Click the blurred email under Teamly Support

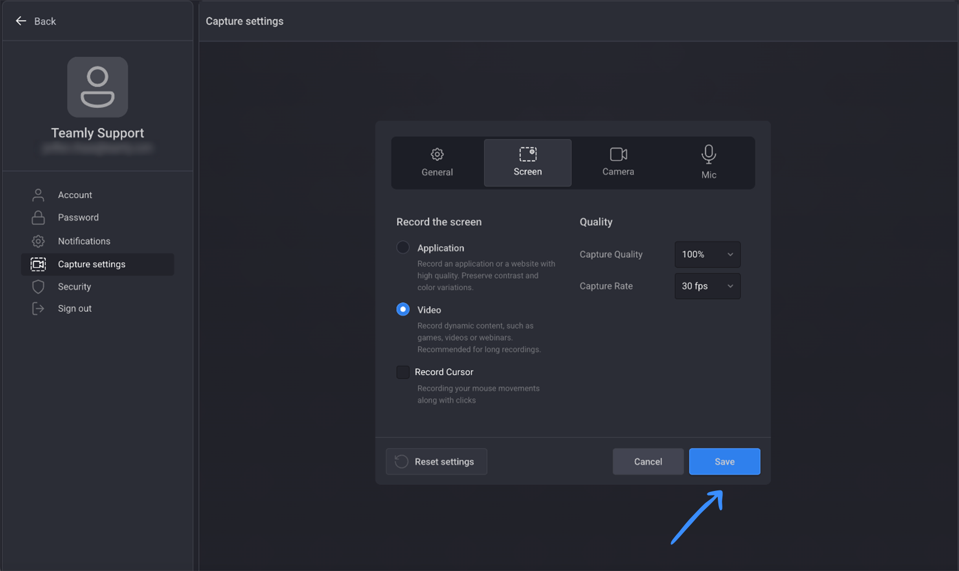click(x=97, y=148)
